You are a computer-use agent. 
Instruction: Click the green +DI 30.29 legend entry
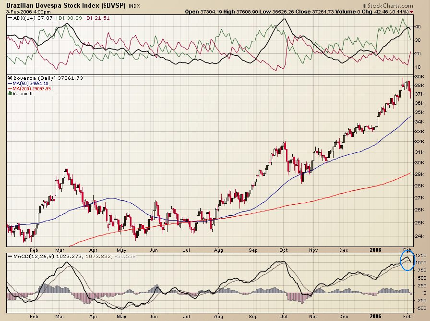(68, 18)
